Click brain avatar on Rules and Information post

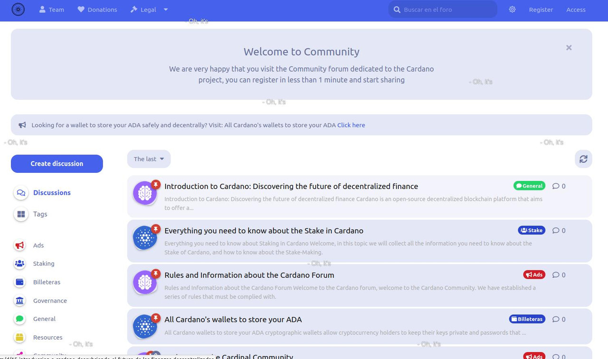(145, 282)
